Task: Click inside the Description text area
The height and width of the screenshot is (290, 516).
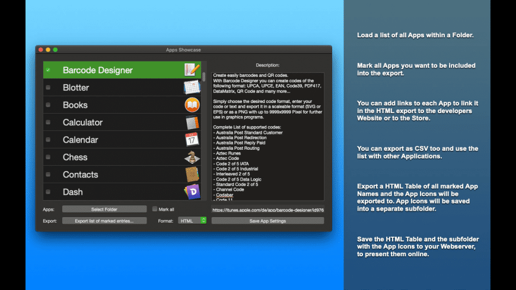Action: (x=267, y=136)
